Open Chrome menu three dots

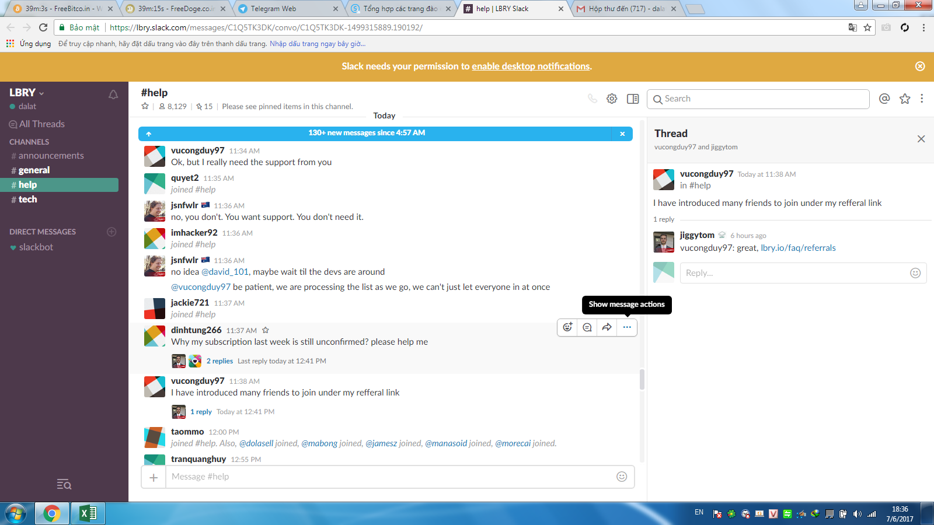(x=923, y=27)
